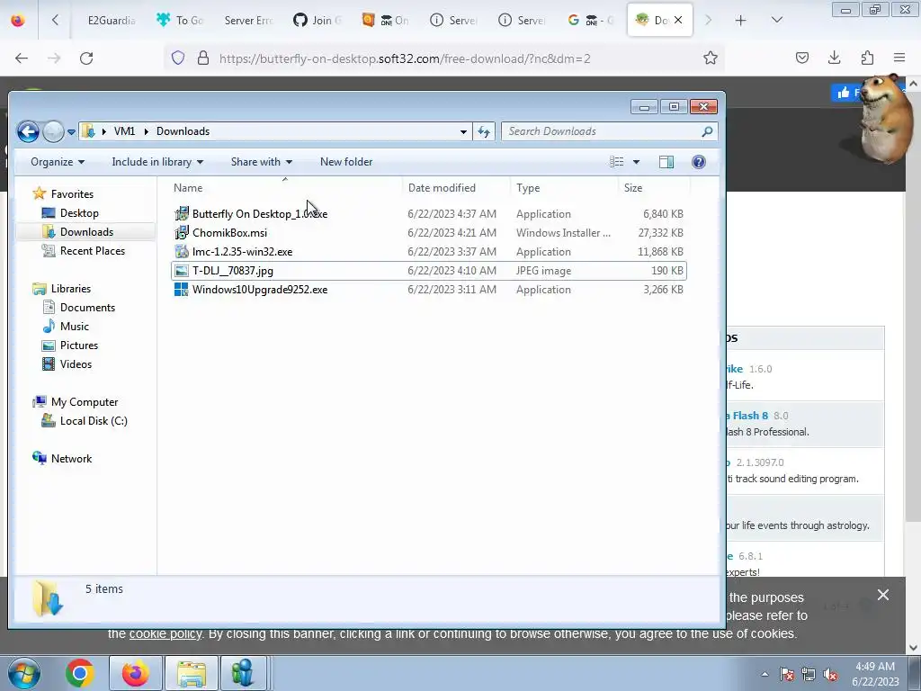Switch to E2Guardian tab

111,21
